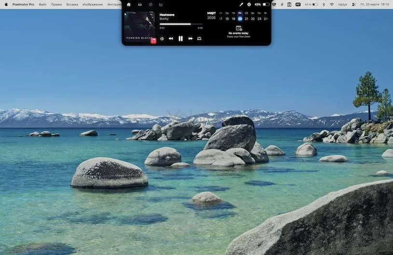Pause the playing song

[180, 38]
